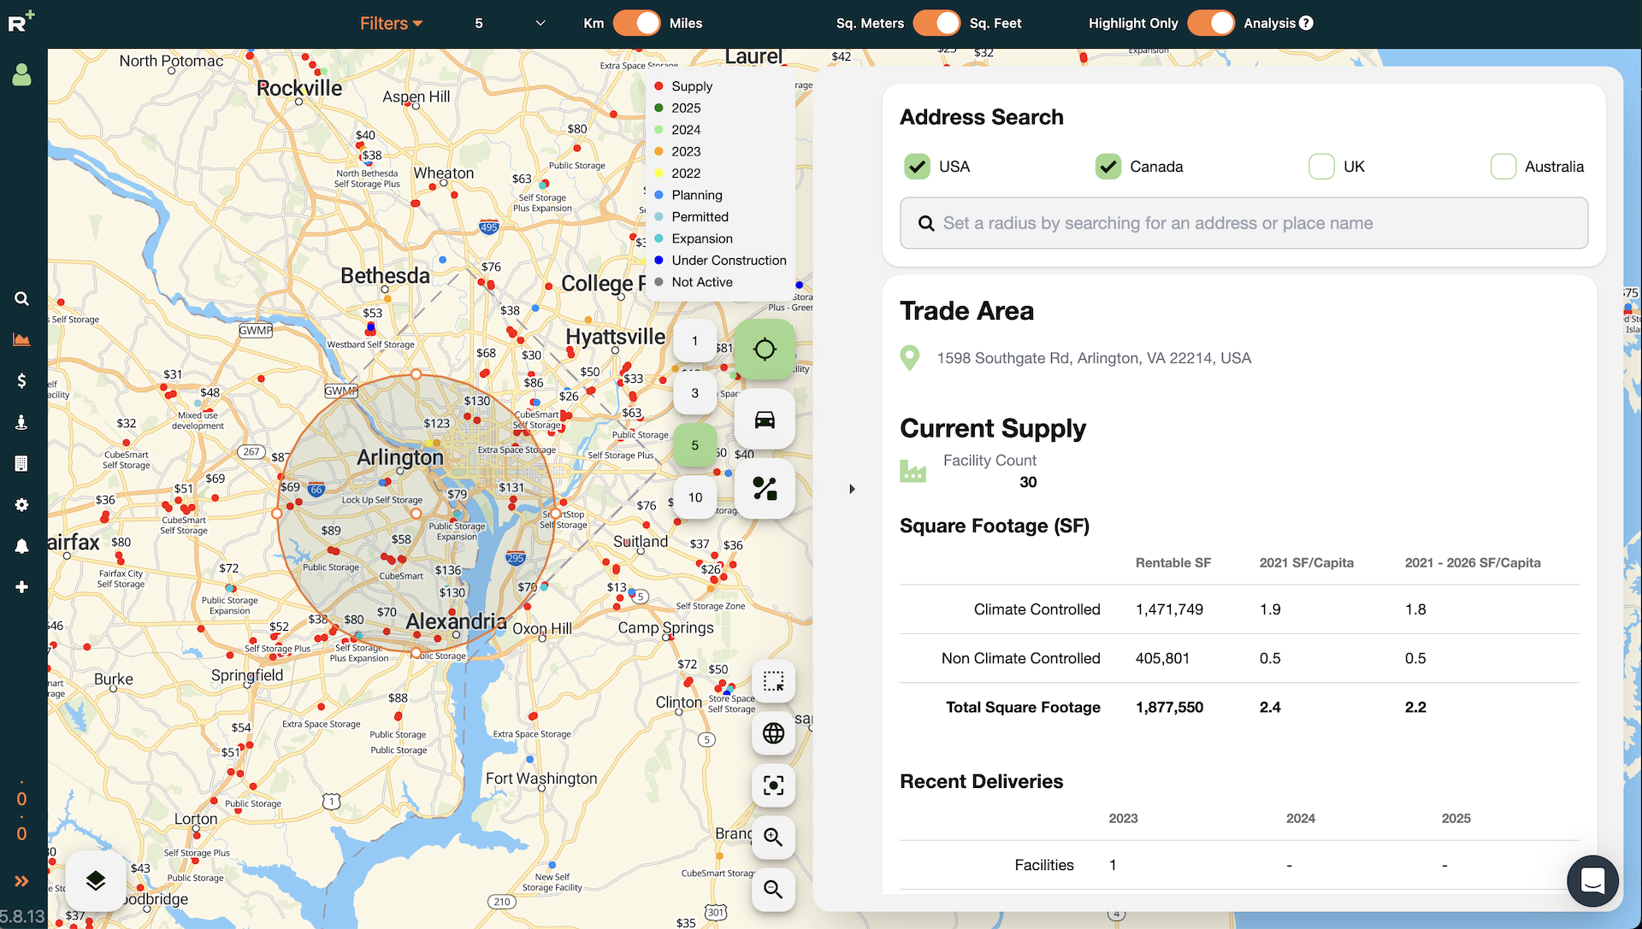Enable the Highlight Only toggle
The height and width of the screenshot is (929, 1642).
tap(1213, 22)
